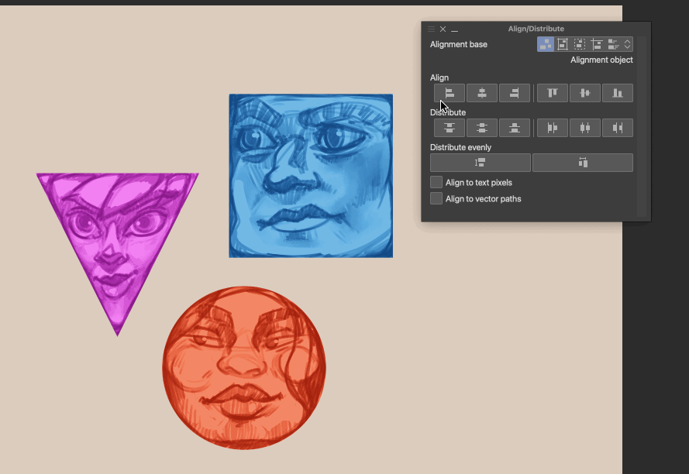Set alignment base to dashed selection area
The width and height of the screenshot is (689, 474).
(x=580, y=44)
